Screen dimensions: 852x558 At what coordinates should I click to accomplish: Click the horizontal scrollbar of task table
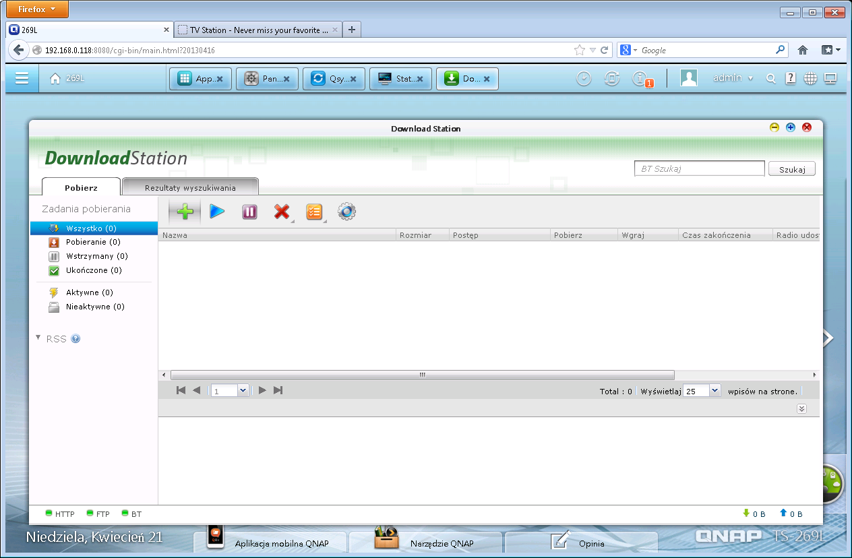coord(423,375)
